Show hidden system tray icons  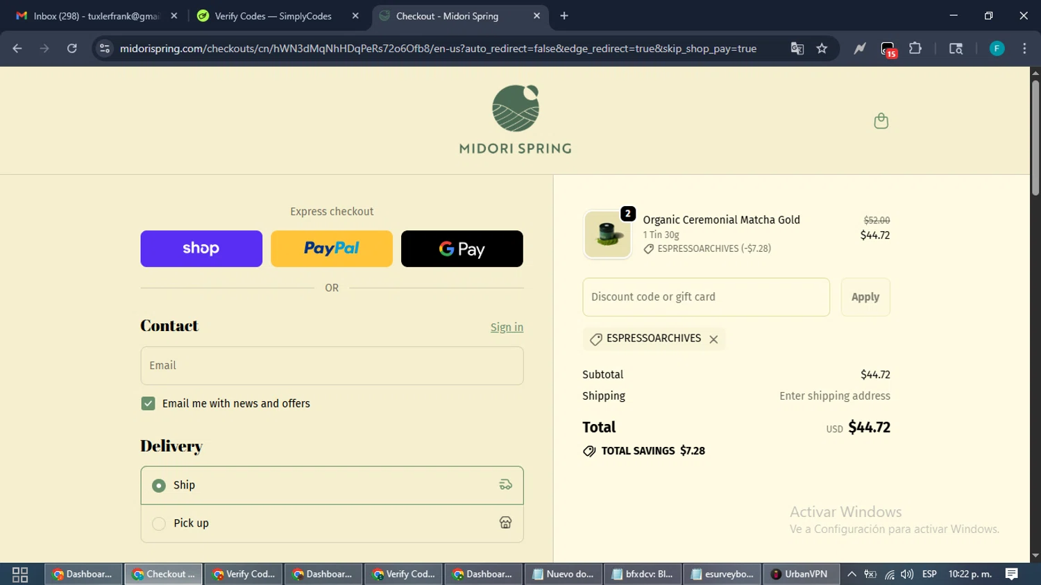(852, 575)
